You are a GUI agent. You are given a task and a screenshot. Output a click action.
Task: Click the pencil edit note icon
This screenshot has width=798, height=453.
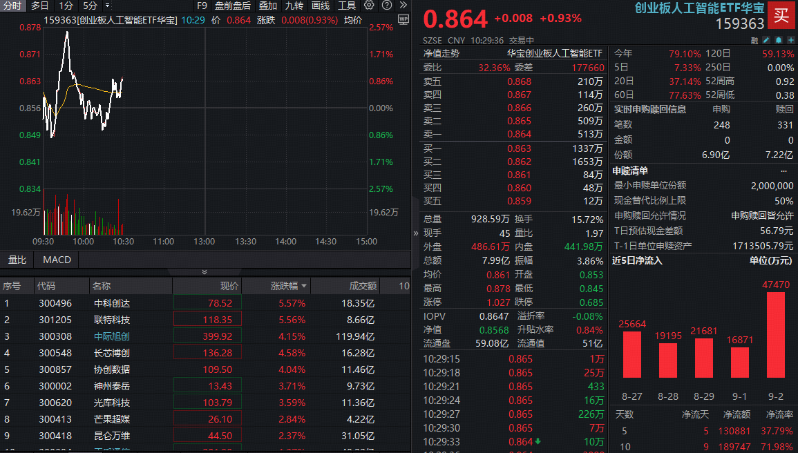[x=766, y=40]
